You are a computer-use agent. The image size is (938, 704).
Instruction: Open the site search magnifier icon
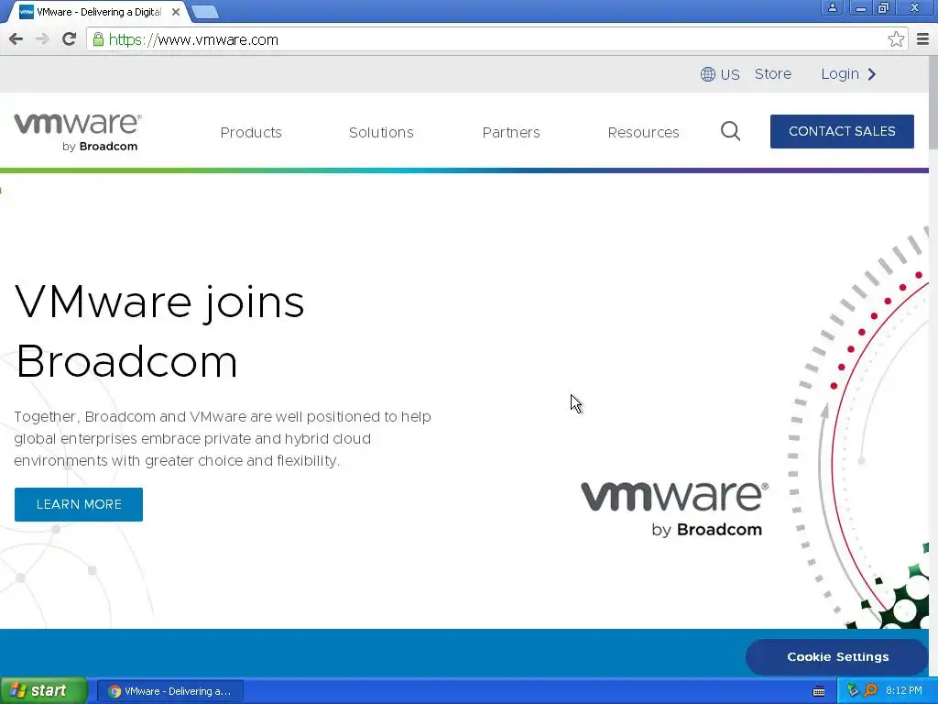[x=730, y=131]
